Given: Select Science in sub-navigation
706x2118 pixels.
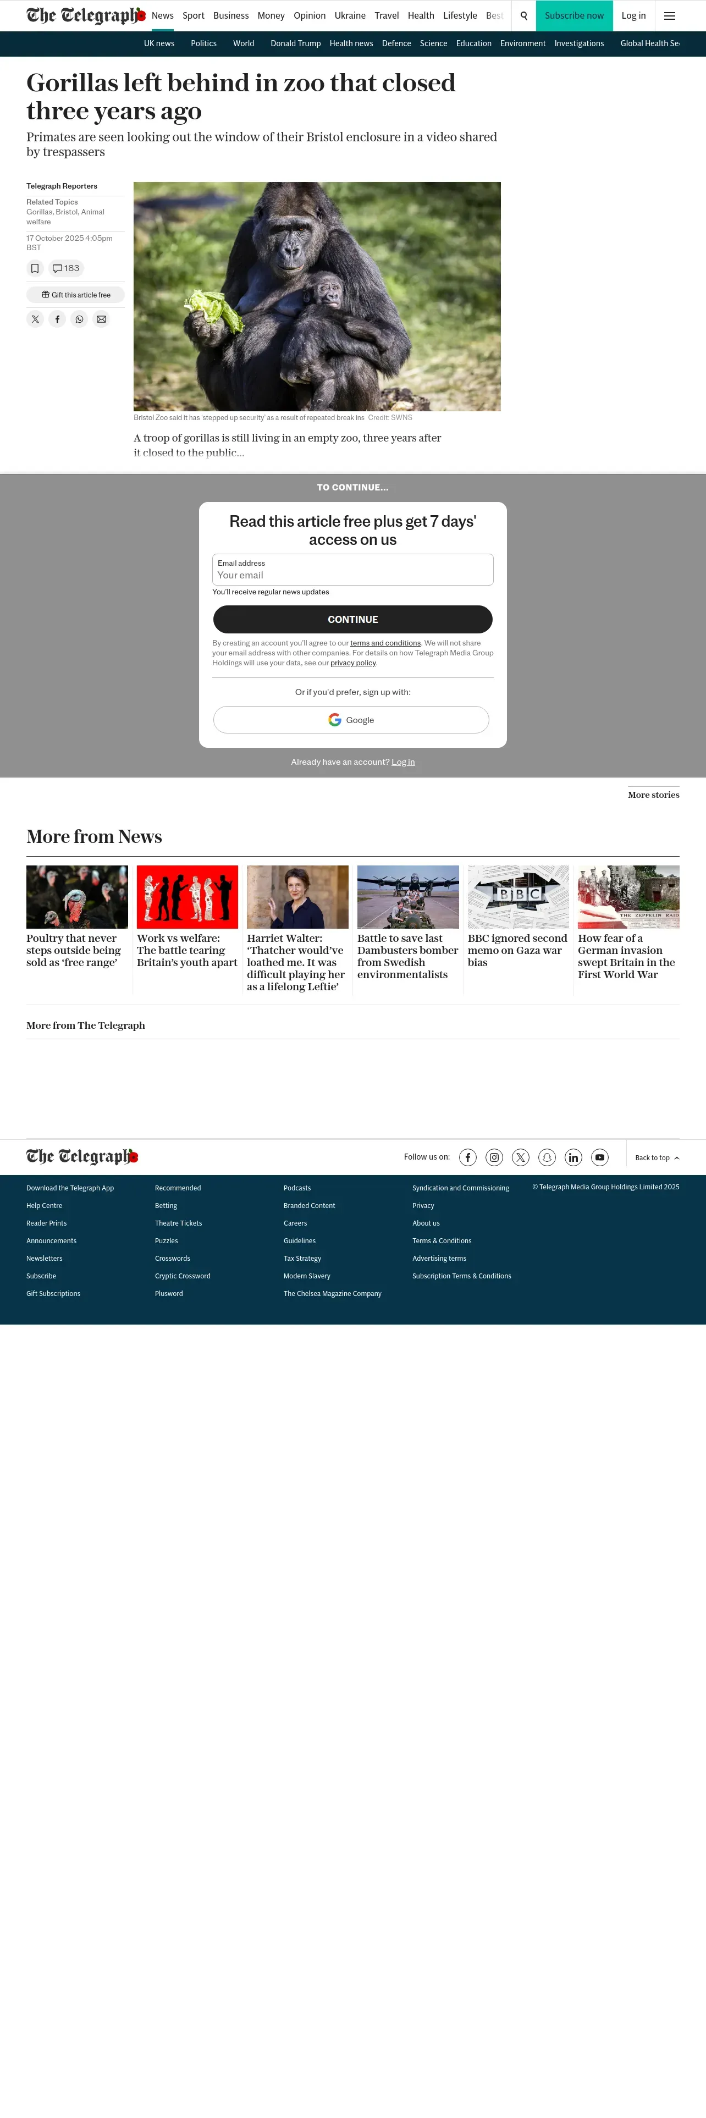Looking at the screenshot, I should point(433,43).
